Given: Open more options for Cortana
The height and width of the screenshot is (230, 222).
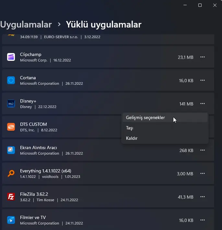Looking at the screenshot, I should click(203, 80).
